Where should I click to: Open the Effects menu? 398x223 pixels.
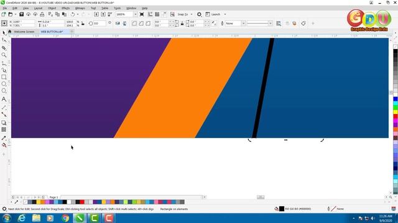tap(65, 8)
